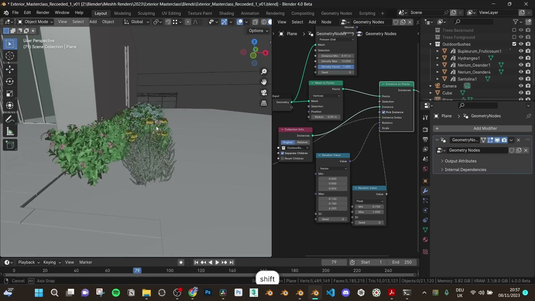The height and width of the screenshot is (301, 535).
Task: Open the Object Data properties tab
Action: click(425, 230)
